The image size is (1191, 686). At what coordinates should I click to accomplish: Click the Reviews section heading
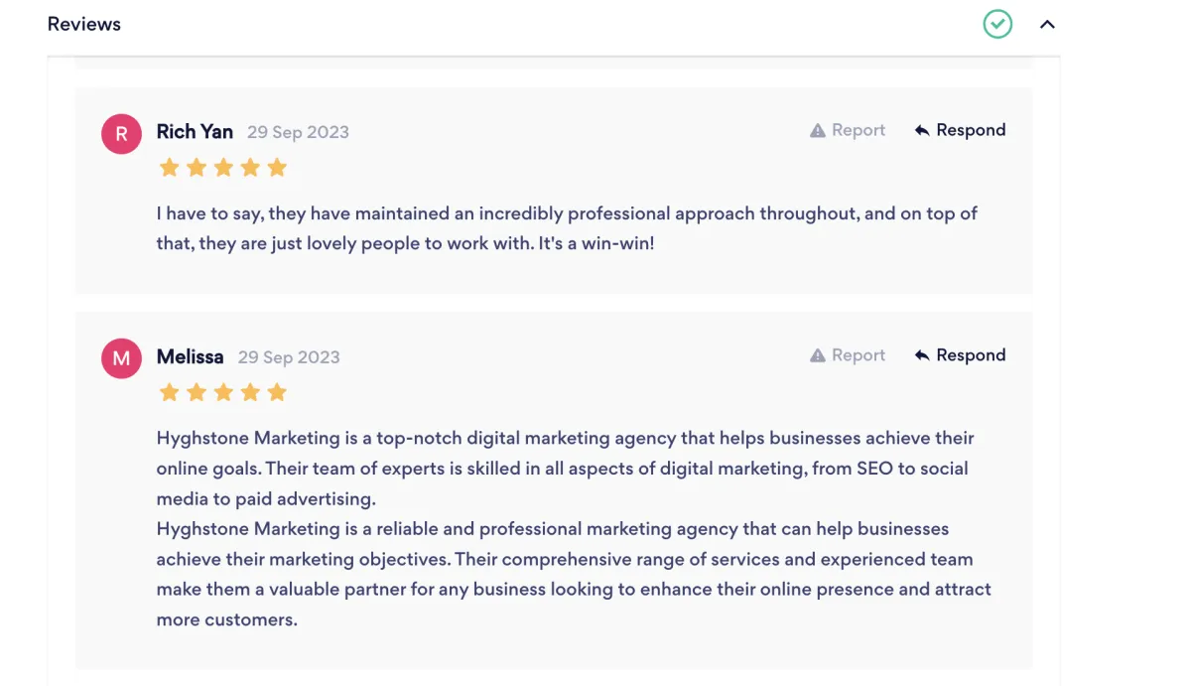click(x=84, y=24)
